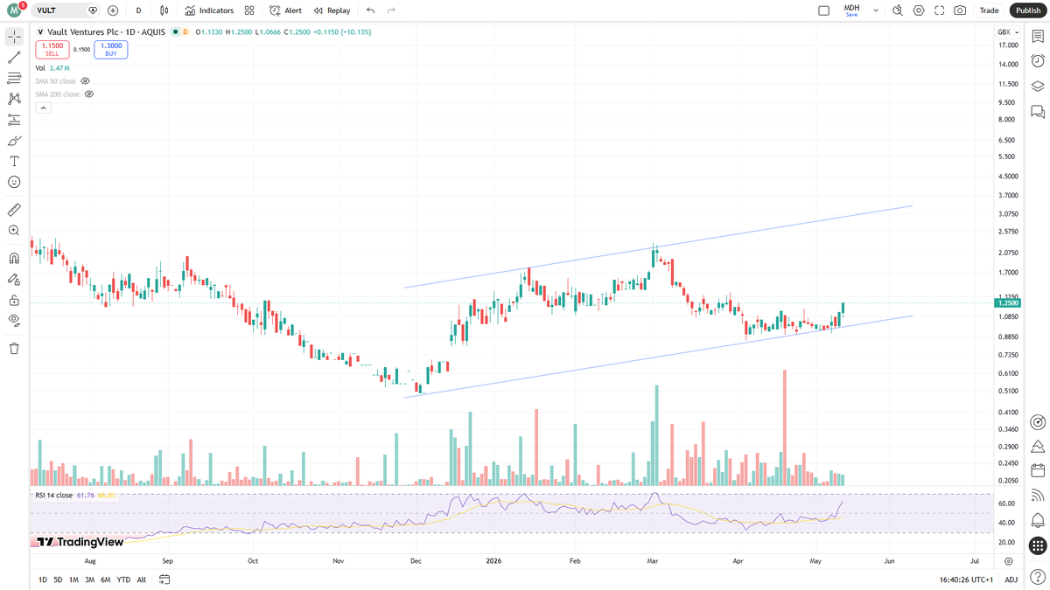Activate the zoom in tool
The image size is (1050, 590).
click(x=14, y=231)
